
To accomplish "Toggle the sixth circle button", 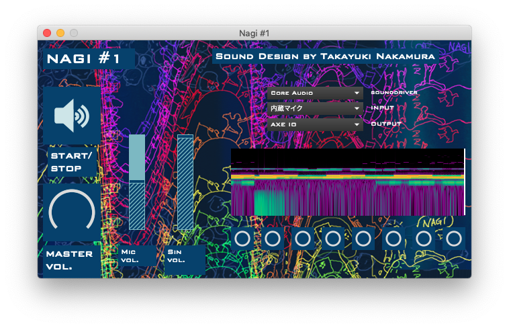I will pos(394,239).
